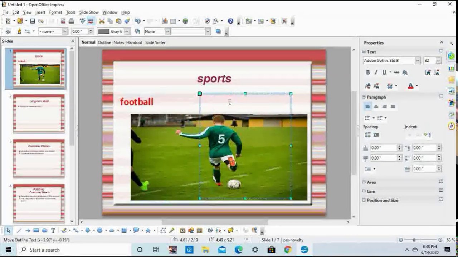The image size is (458, 257).
Task: Select the Customer Wants slide thumbnail
Action: click(39, 158)
